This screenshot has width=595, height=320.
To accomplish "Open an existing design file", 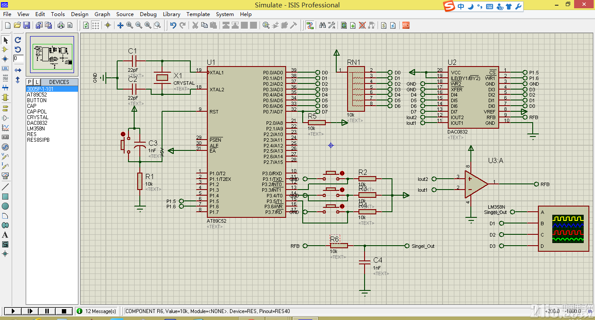I will [17, 25].
